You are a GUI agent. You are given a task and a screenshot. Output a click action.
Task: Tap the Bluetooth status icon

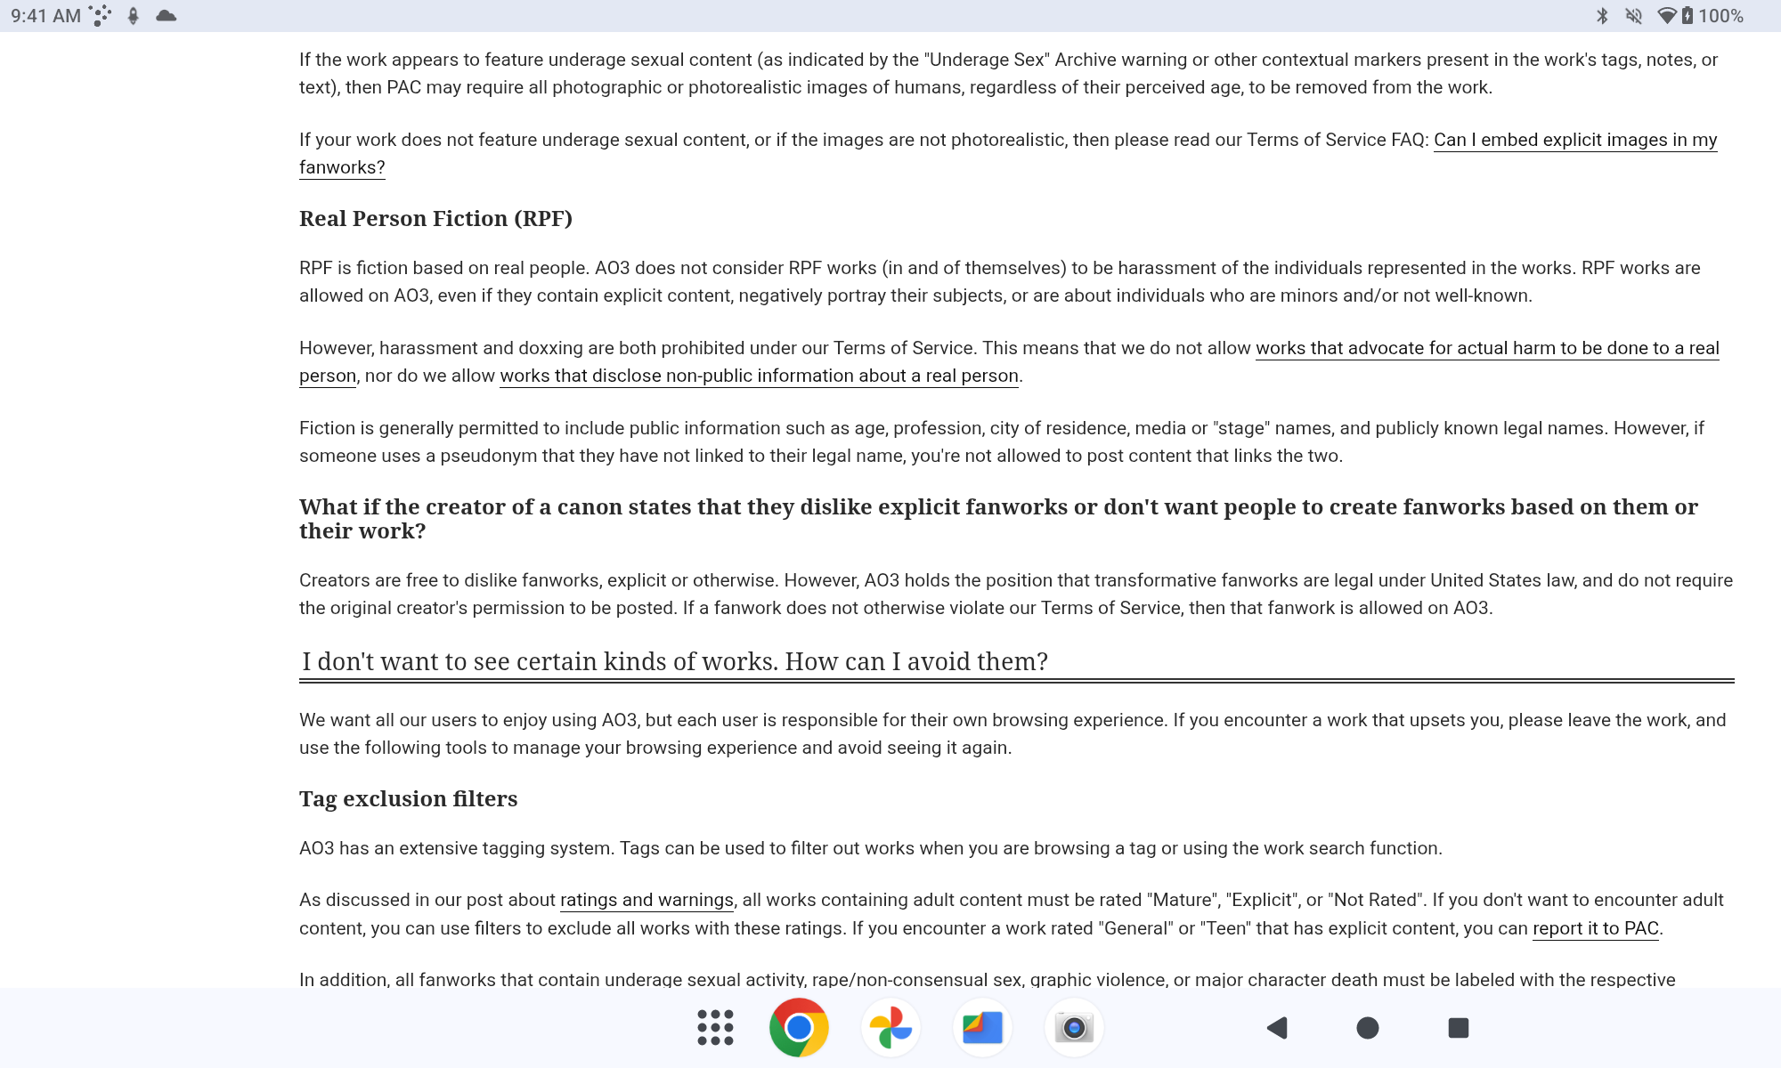1602,16
